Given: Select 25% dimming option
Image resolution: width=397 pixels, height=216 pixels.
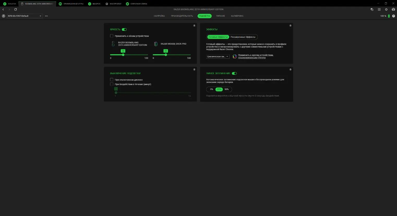Looking at the screenshot, I should [219, 89].
